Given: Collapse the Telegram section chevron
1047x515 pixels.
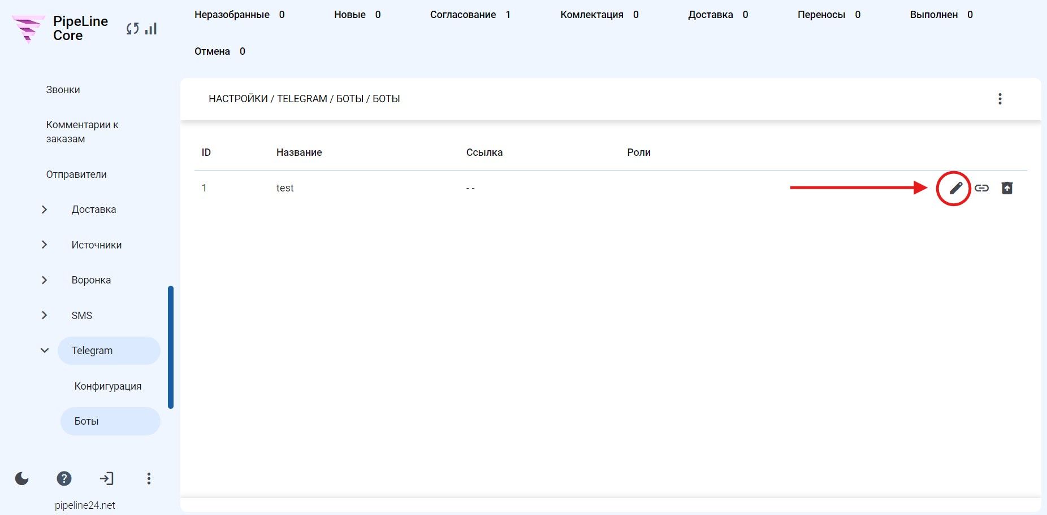Looking at the screenshot, I should pyautogui.click(x=45, y=351).
